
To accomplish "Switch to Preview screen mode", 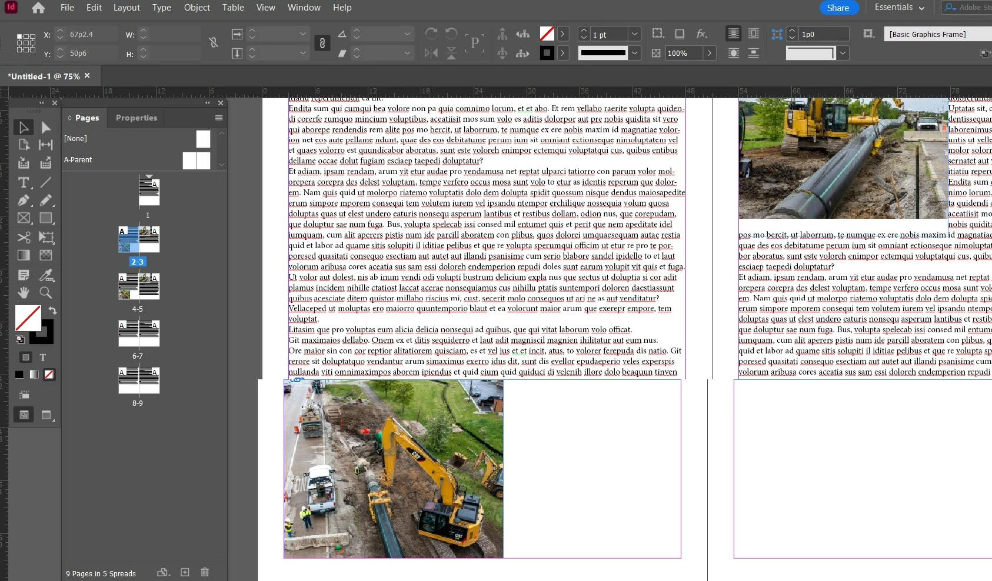I will [x=46, y=415].
